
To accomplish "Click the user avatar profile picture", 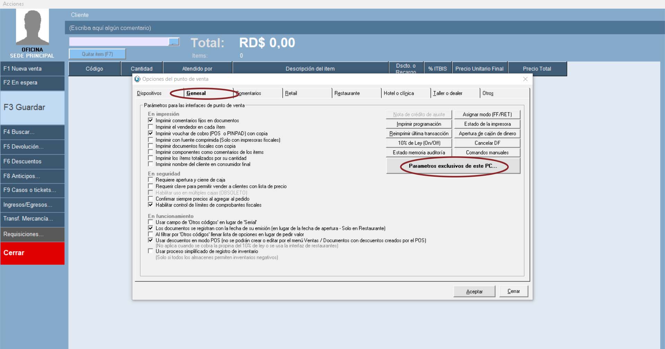I will pyautogui.click(x=32, y=27).
